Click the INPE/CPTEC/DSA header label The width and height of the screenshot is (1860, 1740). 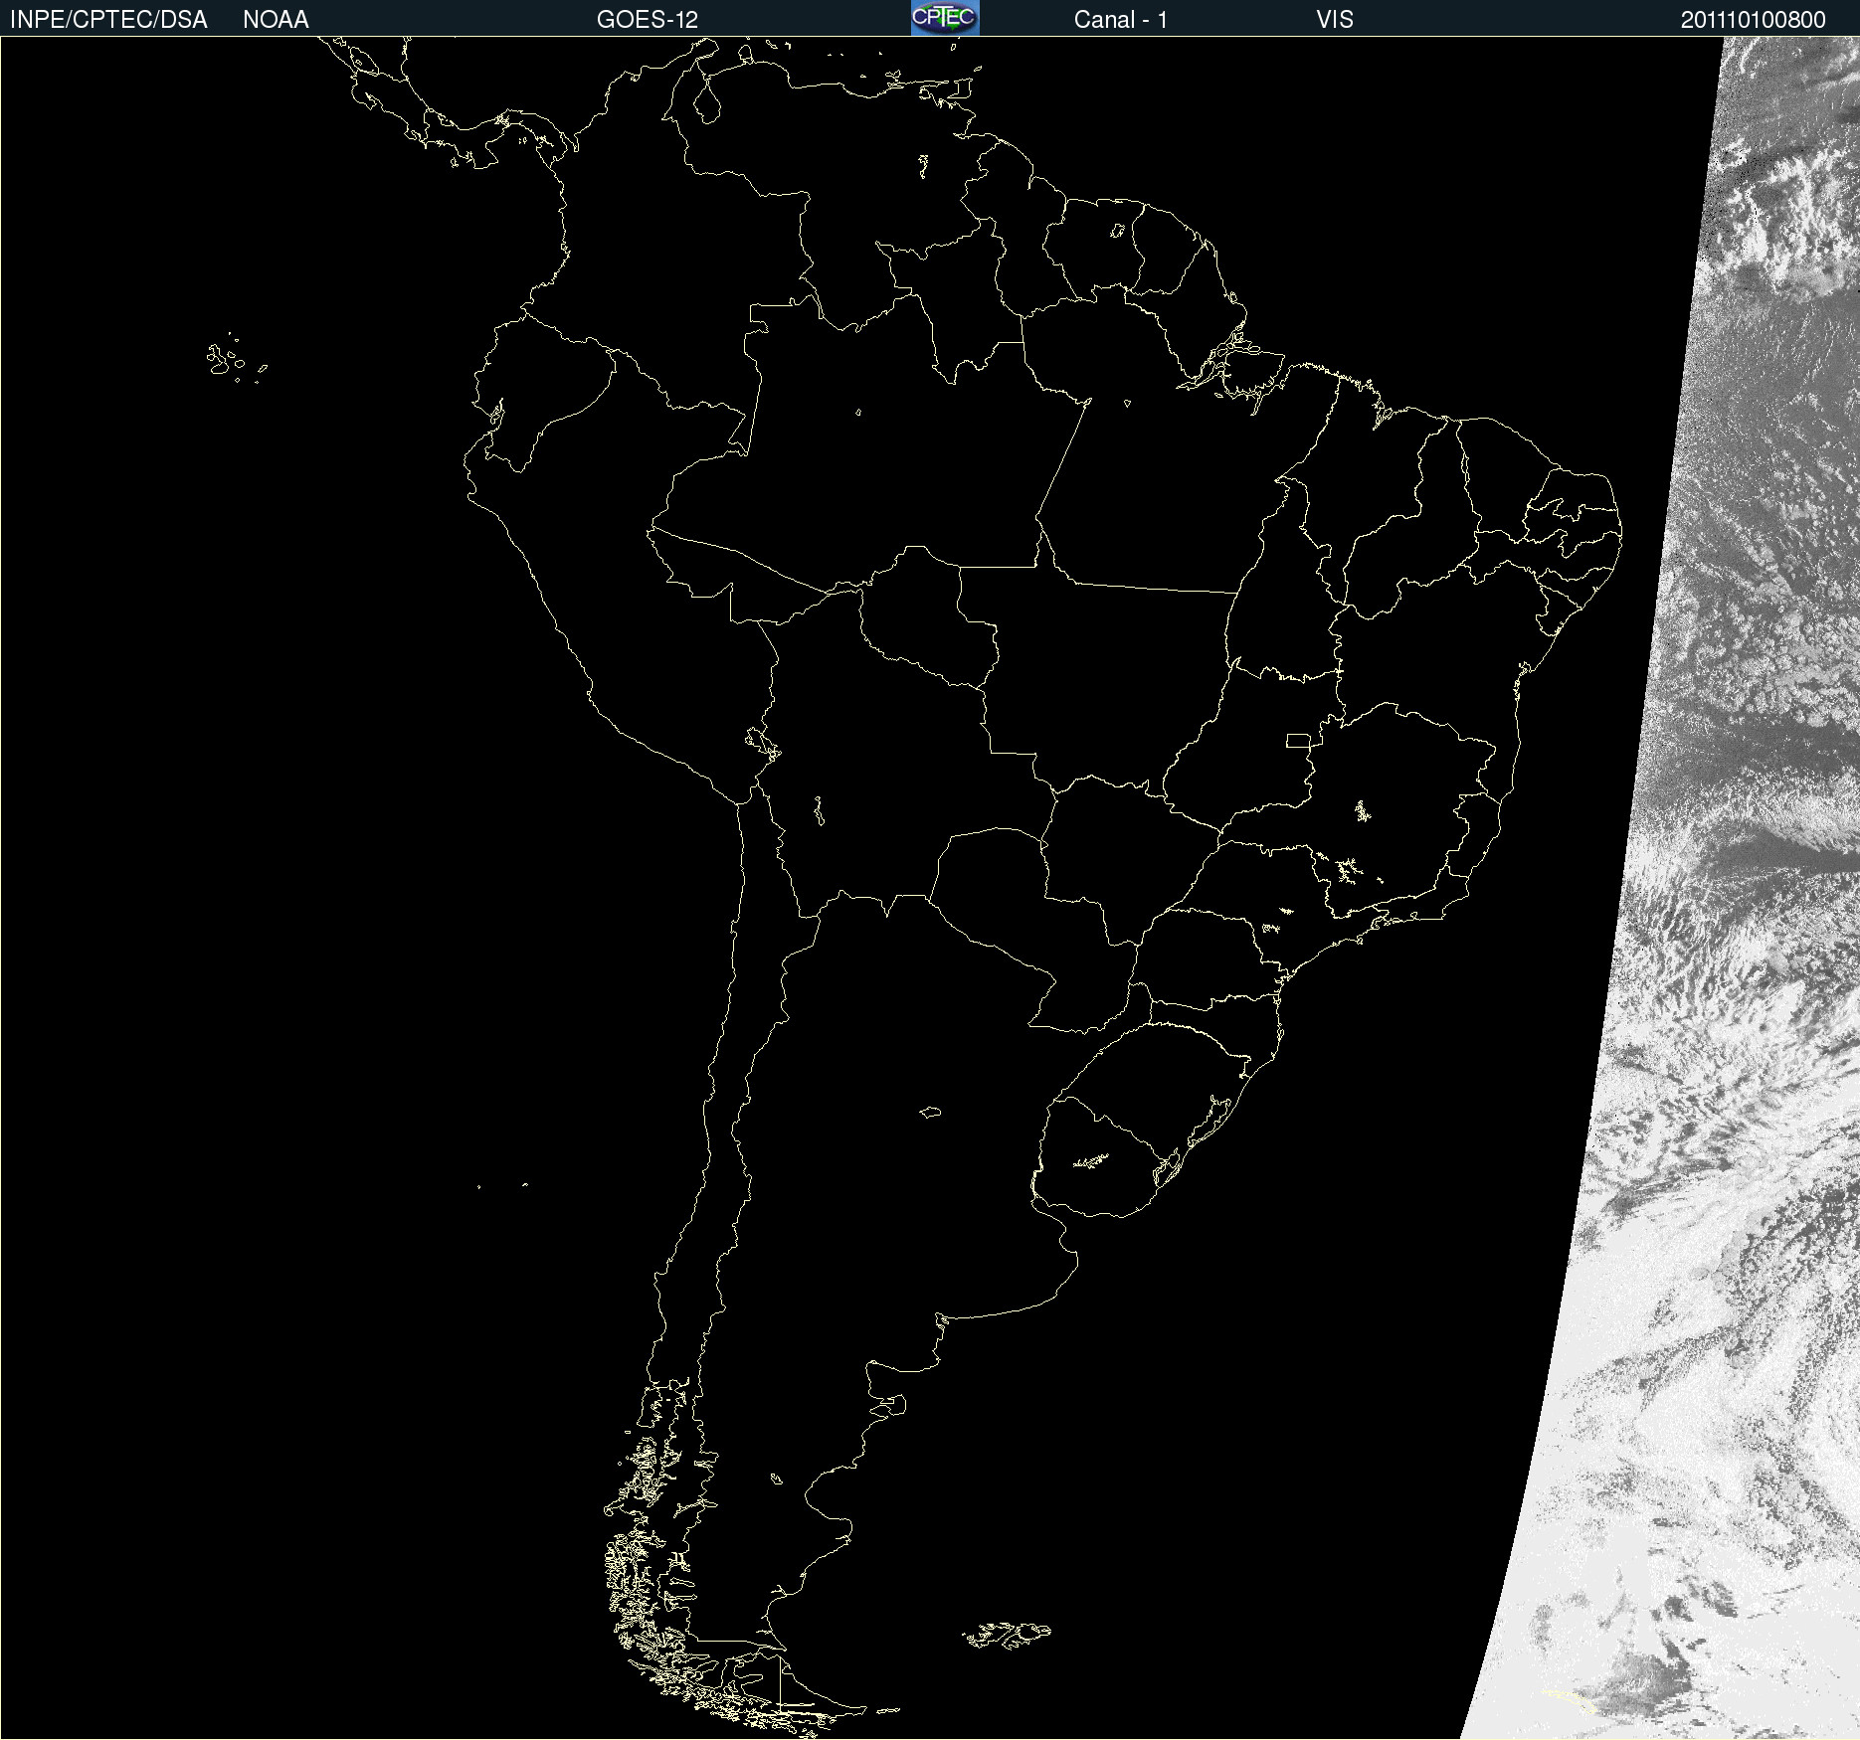coord(108,20)
